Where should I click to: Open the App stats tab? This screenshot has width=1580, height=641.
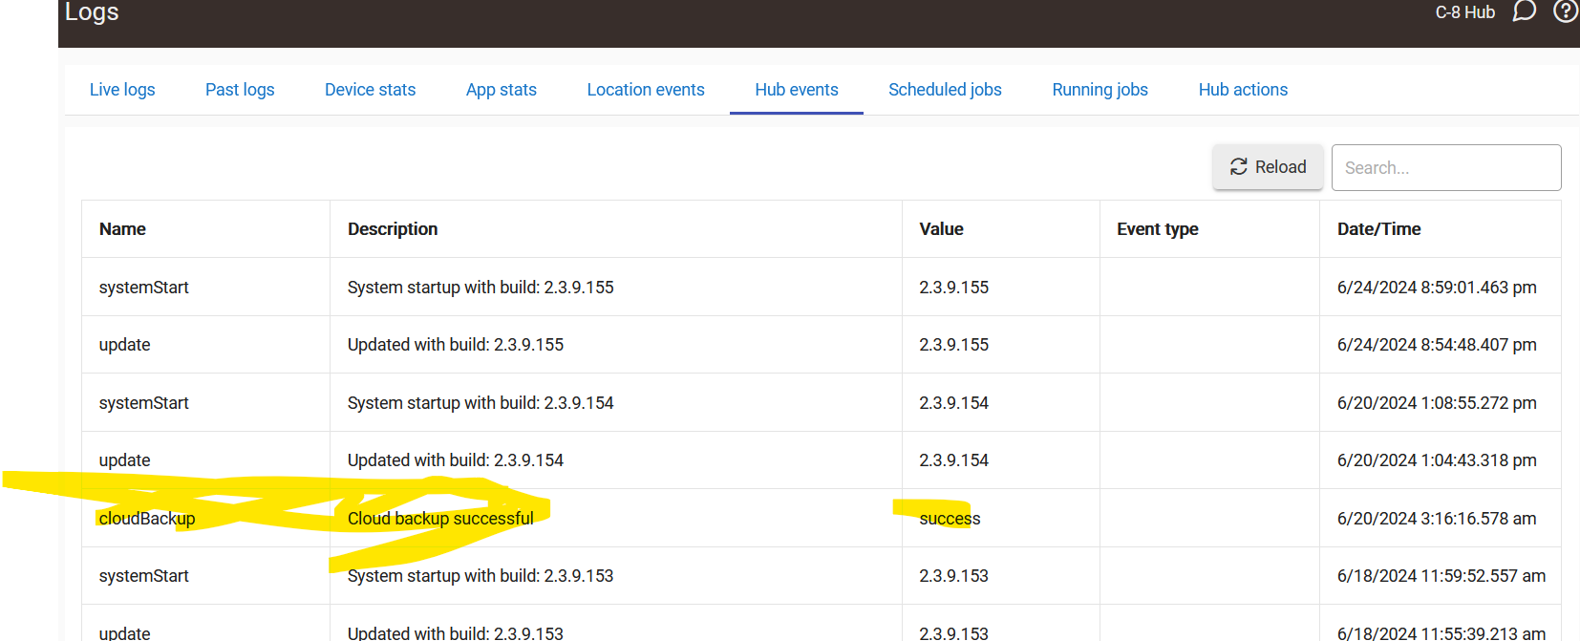click(502, 90)
